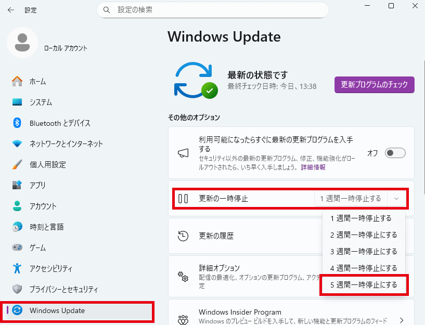The height and width of the screenshot is (325, 425).
Task: Click the Privacy and Security shield icon
Action: tap(17, 289)
